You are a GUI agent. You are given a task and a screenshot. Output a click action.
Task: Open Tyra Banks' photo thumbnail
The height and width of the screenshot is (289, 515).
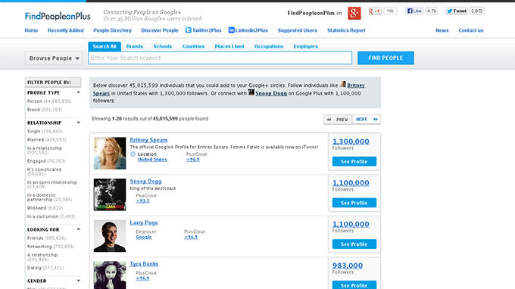point(110,275)
